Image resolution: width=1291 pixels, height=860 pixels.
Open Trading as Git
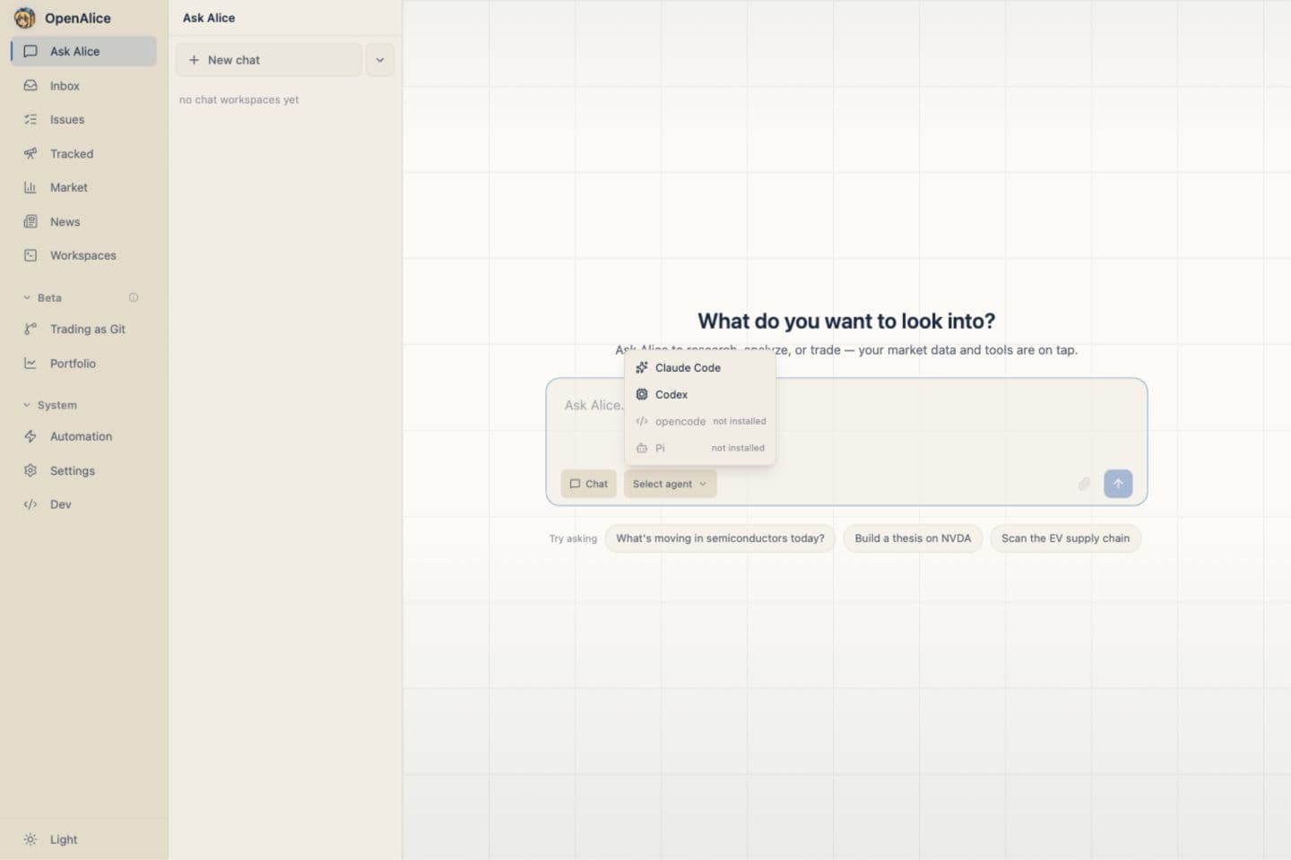[x=84, y=329]
